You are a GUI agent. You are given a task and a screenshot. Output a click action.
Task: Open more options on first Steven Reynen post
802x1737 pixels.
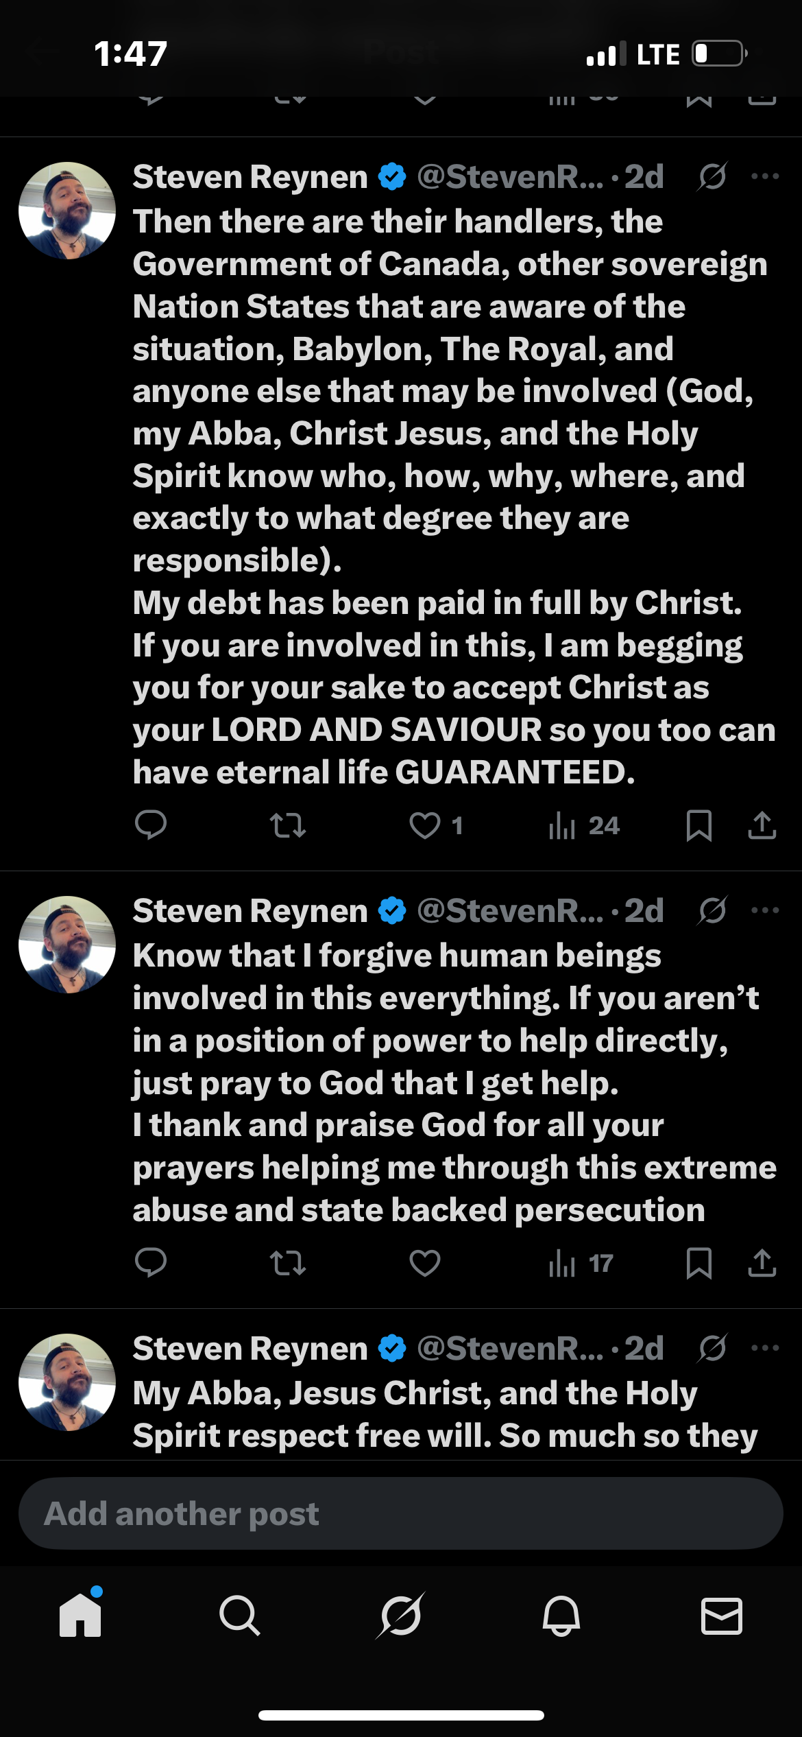point(765,177)
